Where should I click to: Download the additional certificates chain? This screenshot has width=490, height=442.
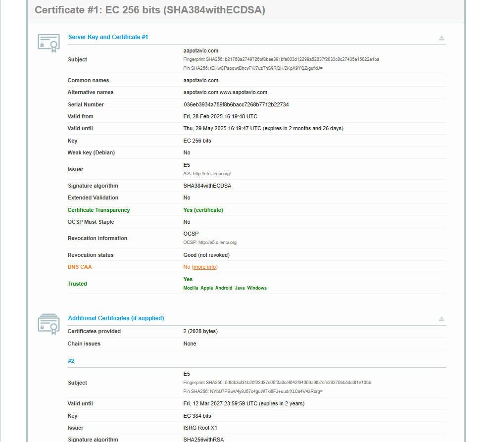[x=441, y=319]
